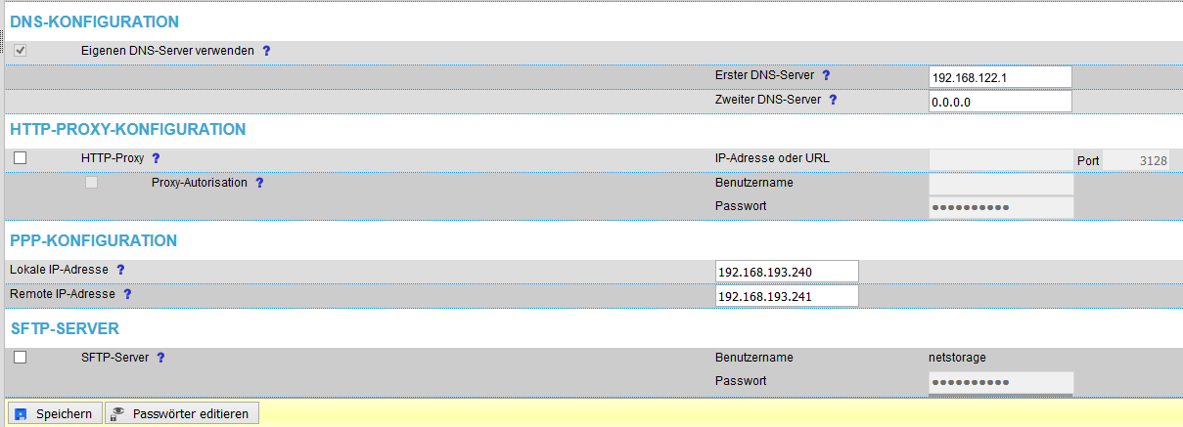1183x427 pixels.
Task: Focus the Zweiter DNS-Server input field
Action: [x=1000, y=102]
